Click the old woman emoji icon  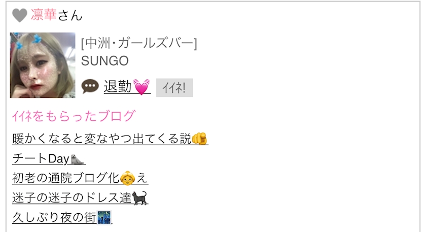pyautogui.click(x=128, y=178)
